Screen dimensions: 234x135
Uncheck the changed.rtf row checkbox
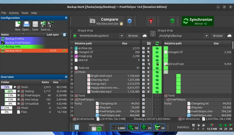tap(143, 52)
